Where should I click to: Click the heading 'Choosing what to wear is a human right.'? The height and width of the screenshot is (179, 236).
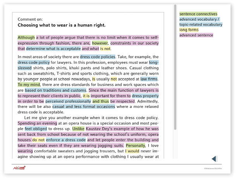pos(62,25)
